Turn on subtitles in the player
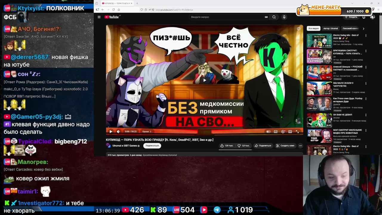 (275, 131)
